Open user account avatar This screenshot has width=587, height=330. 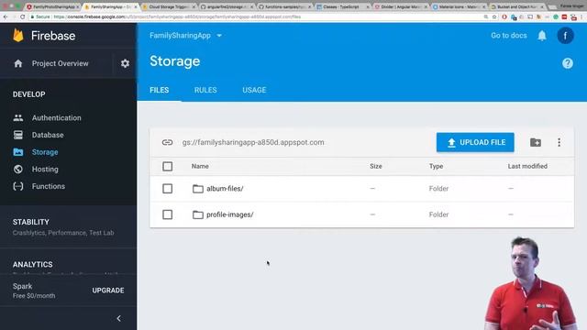coord(565,36)
